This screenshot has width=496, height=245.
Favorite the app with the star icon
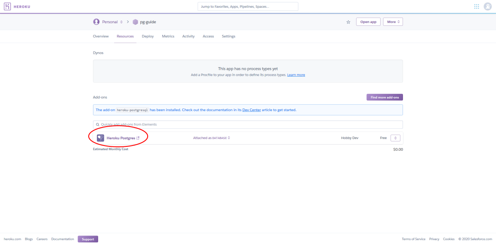coord(348,22)
